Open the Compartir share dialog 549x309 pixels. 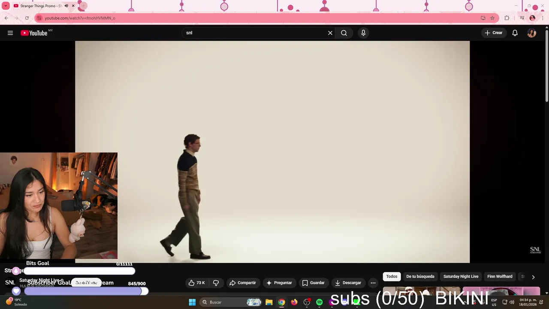243,283
